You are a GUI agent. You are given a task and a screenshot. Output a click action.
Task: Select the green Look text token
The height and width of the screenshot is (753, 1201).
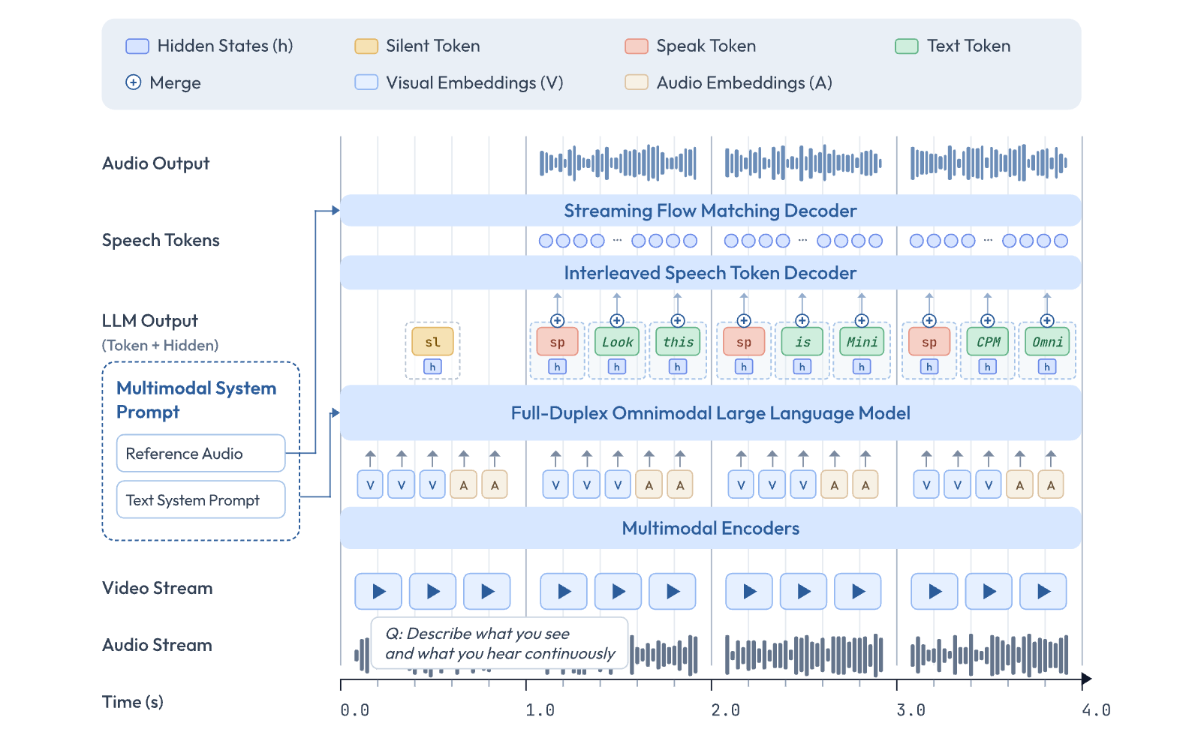(617, 342)
